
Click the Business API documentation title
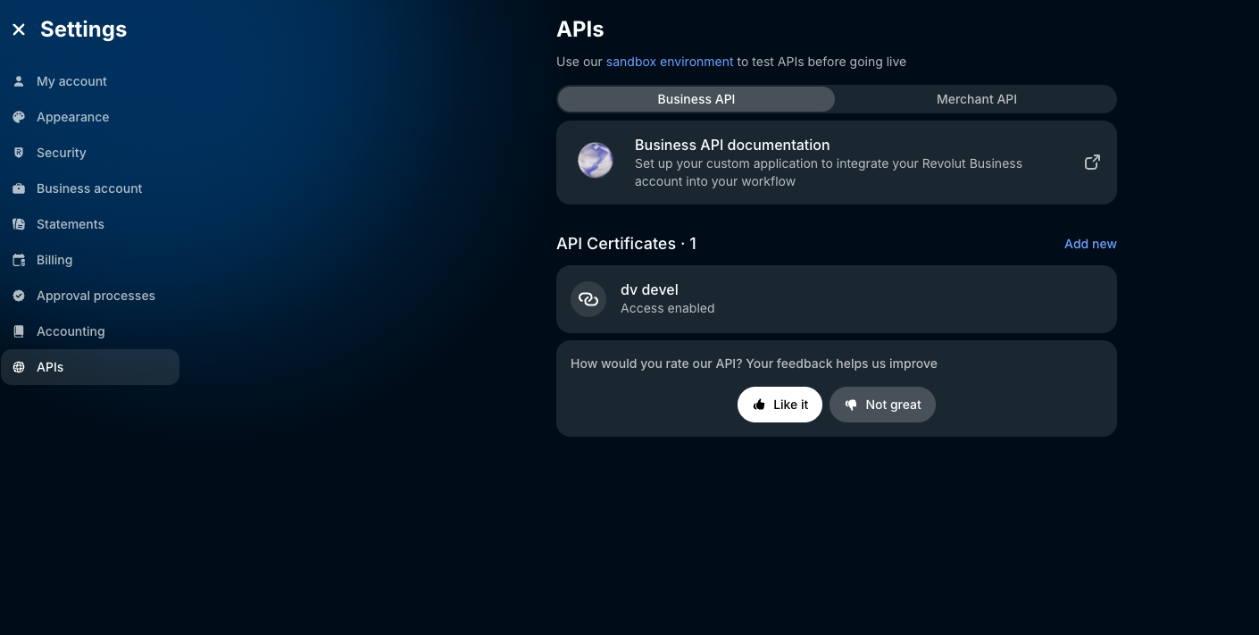[732, 145]
